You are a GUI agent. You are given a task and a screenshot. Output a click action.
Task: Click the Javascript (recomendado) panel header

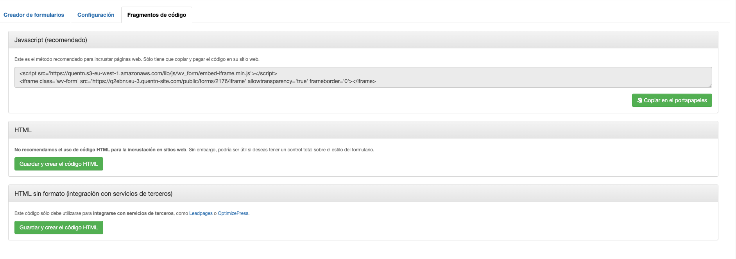coord(363,40)
